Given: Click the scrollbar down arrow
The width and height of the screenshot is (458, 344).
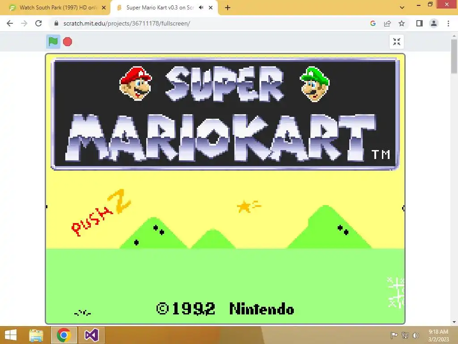Looking at the screenshot, I should [454, 322].
